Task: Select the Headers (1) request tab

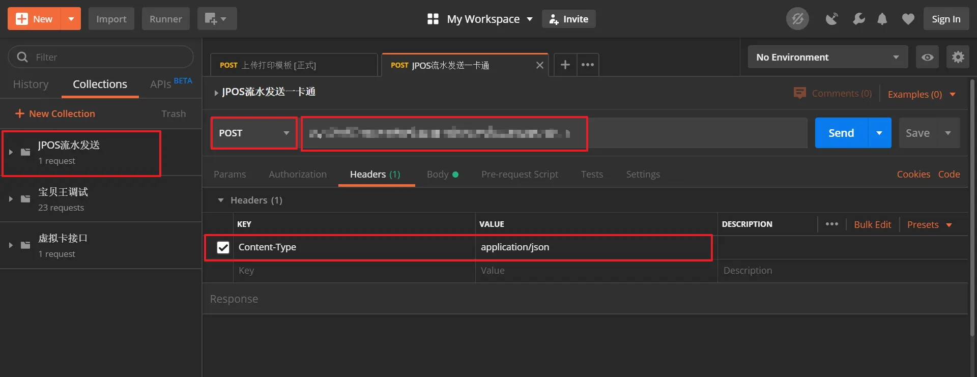Action: click(x=376, y=174)
